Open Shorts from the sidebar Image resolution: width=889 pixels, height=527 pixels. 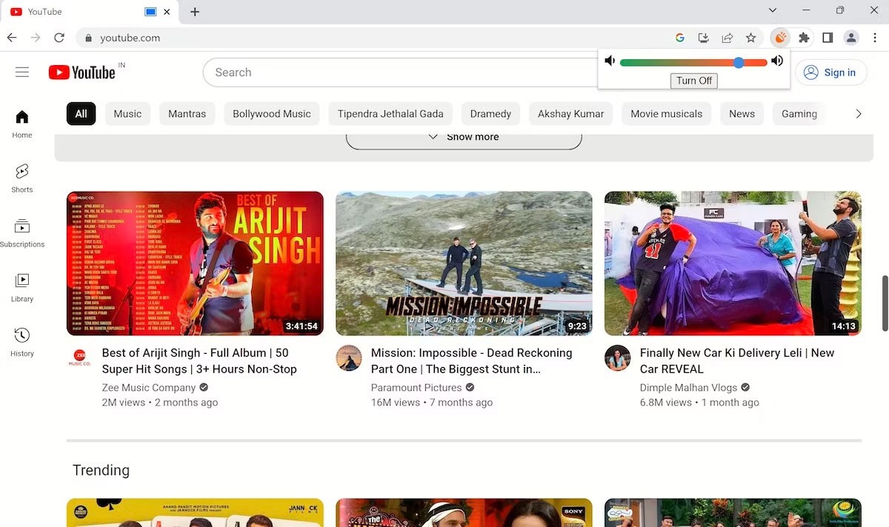point(22,178)
